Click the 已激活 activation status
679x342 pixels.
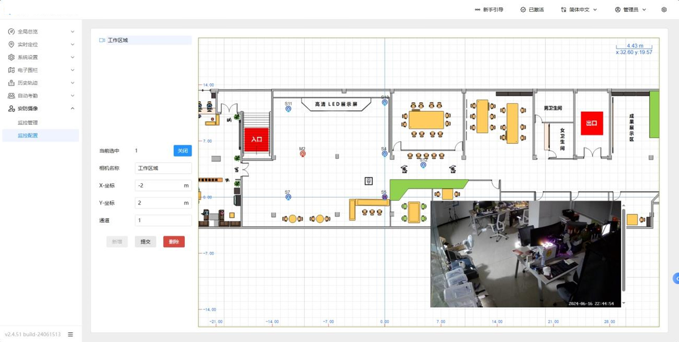[532, 10]
